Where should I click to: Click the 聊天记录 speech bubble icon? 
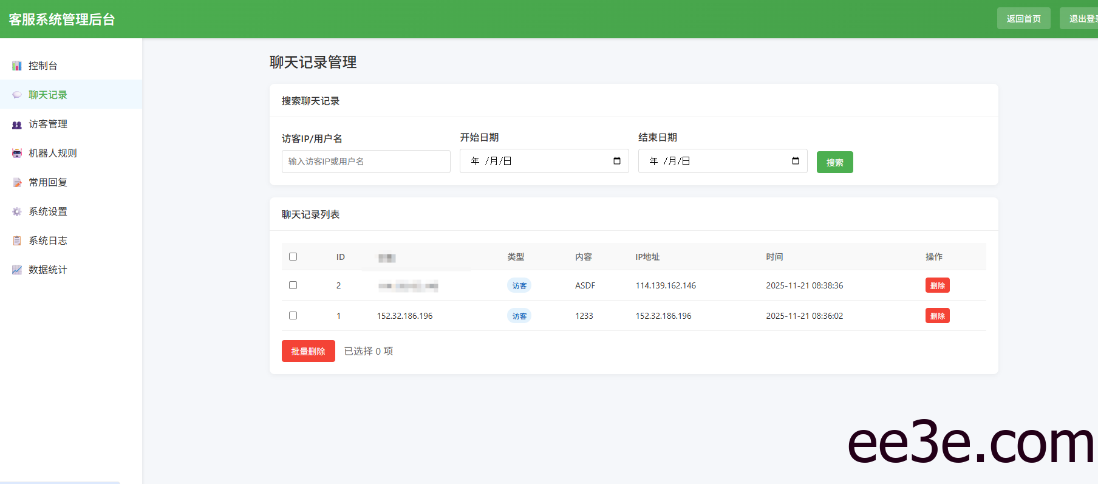point(17,95)
